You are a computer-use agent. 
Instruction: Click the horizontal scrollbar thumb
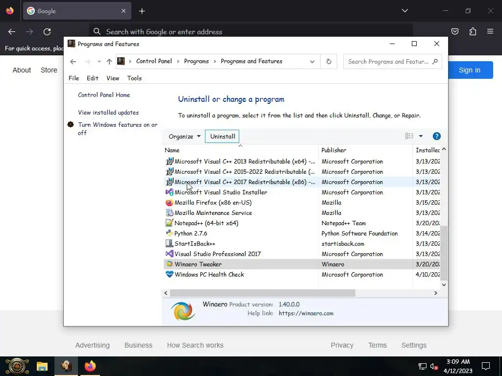click(x=263, y=293)
